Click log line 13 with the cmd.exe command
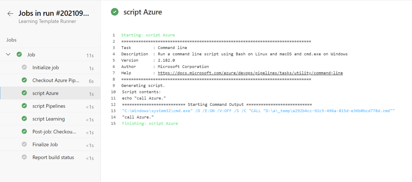This screenshot has width=412, height=182. pyautogui.click(x=258, y=111)
